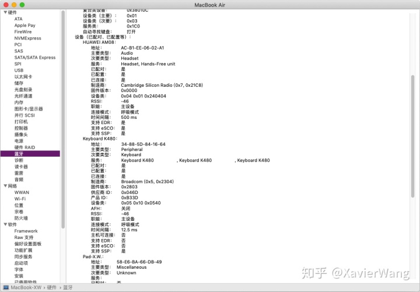Select 安装 under 软件
Viewport: 420px width, 292px height.
pos(19,276)
